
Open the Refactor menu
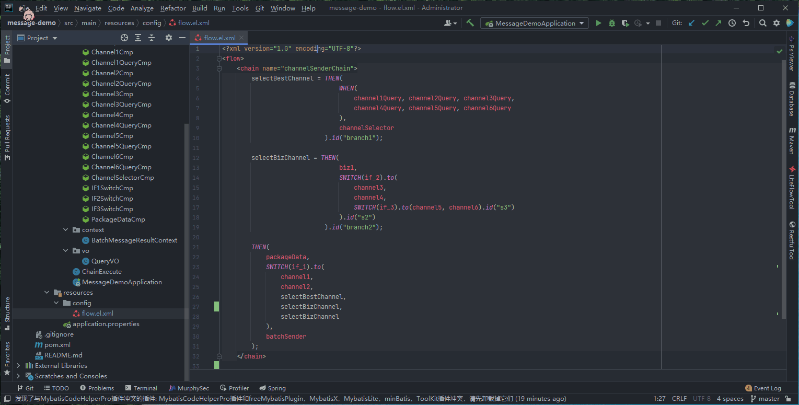click(173, 8)
